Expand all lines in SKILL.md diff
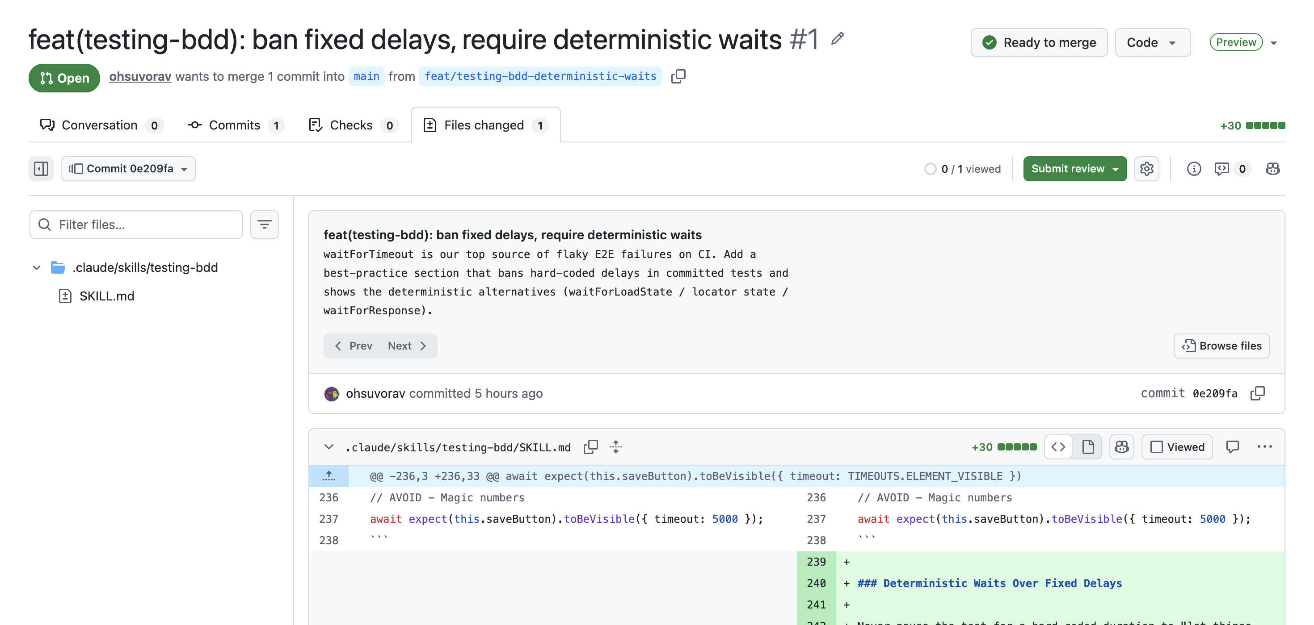 pos(616,447)
